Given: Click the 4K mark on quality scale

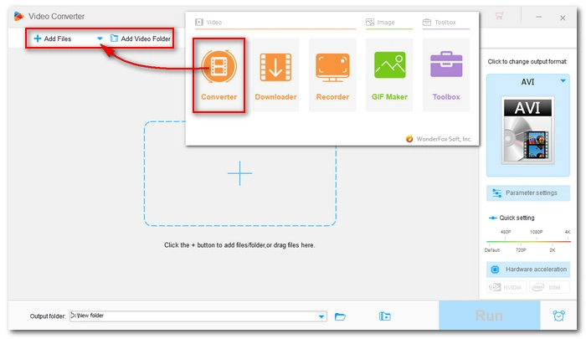Looking at the screenshot, I should click(x=568, y=232).
